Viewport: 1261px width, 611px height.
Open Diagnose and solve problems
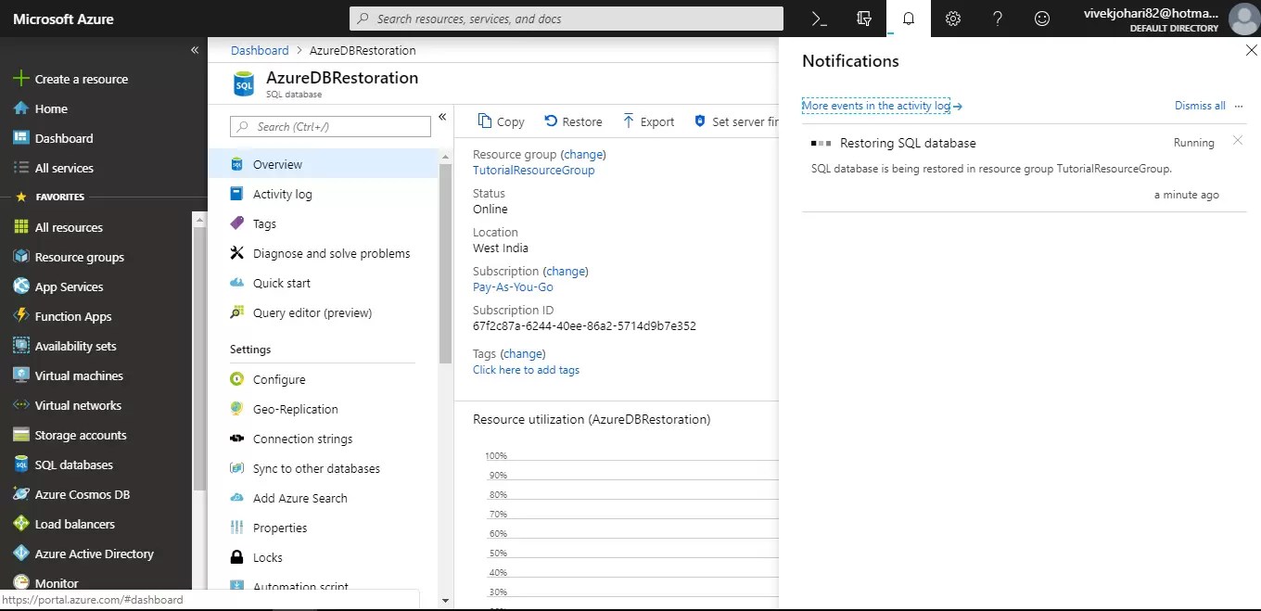[x=329, y=253]
